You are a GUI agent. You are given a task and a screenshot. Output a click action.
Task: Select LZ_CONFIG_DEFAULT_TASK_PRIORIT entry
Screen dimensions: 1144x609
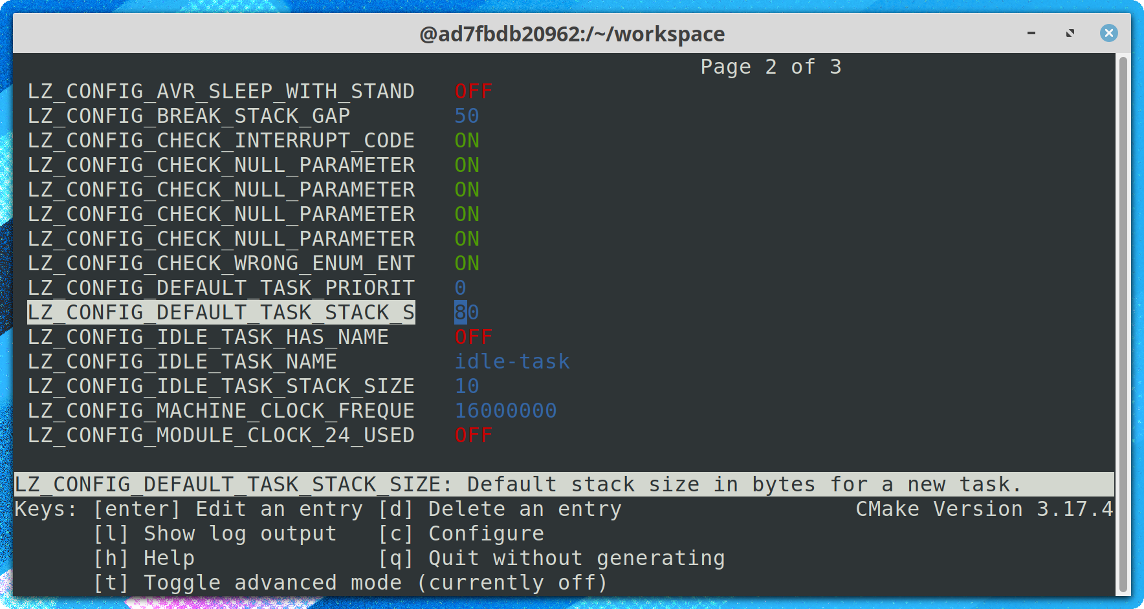click(221, 288)
